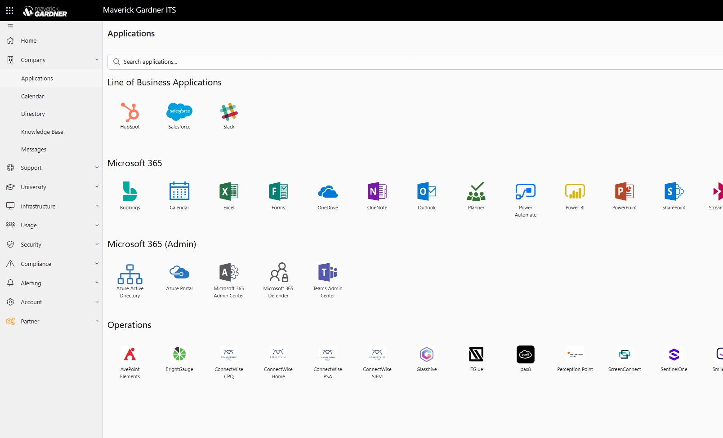Viewport: 723px width, 438px height.
Task: Select Directory under Company
Action: pos(33,114)
